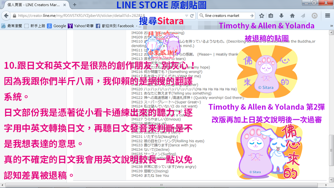Open the 'Yahoo!奇摩' bookmark
334x188 pixels.
point(81,26)
